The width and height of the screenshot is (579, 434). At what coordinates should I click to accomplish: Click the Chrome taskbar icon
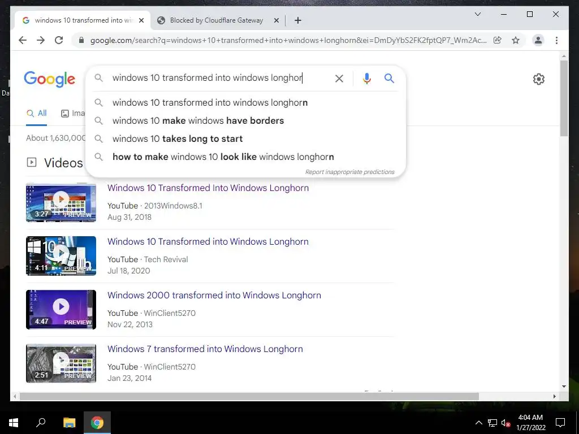97,423
